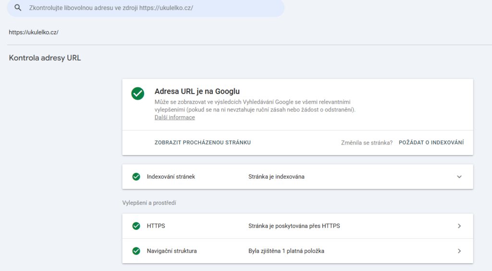The width and height of the screenshot is (492, 271).
Task: Click green check icon in "Indexování stránek" row
Action: point(136,177)
